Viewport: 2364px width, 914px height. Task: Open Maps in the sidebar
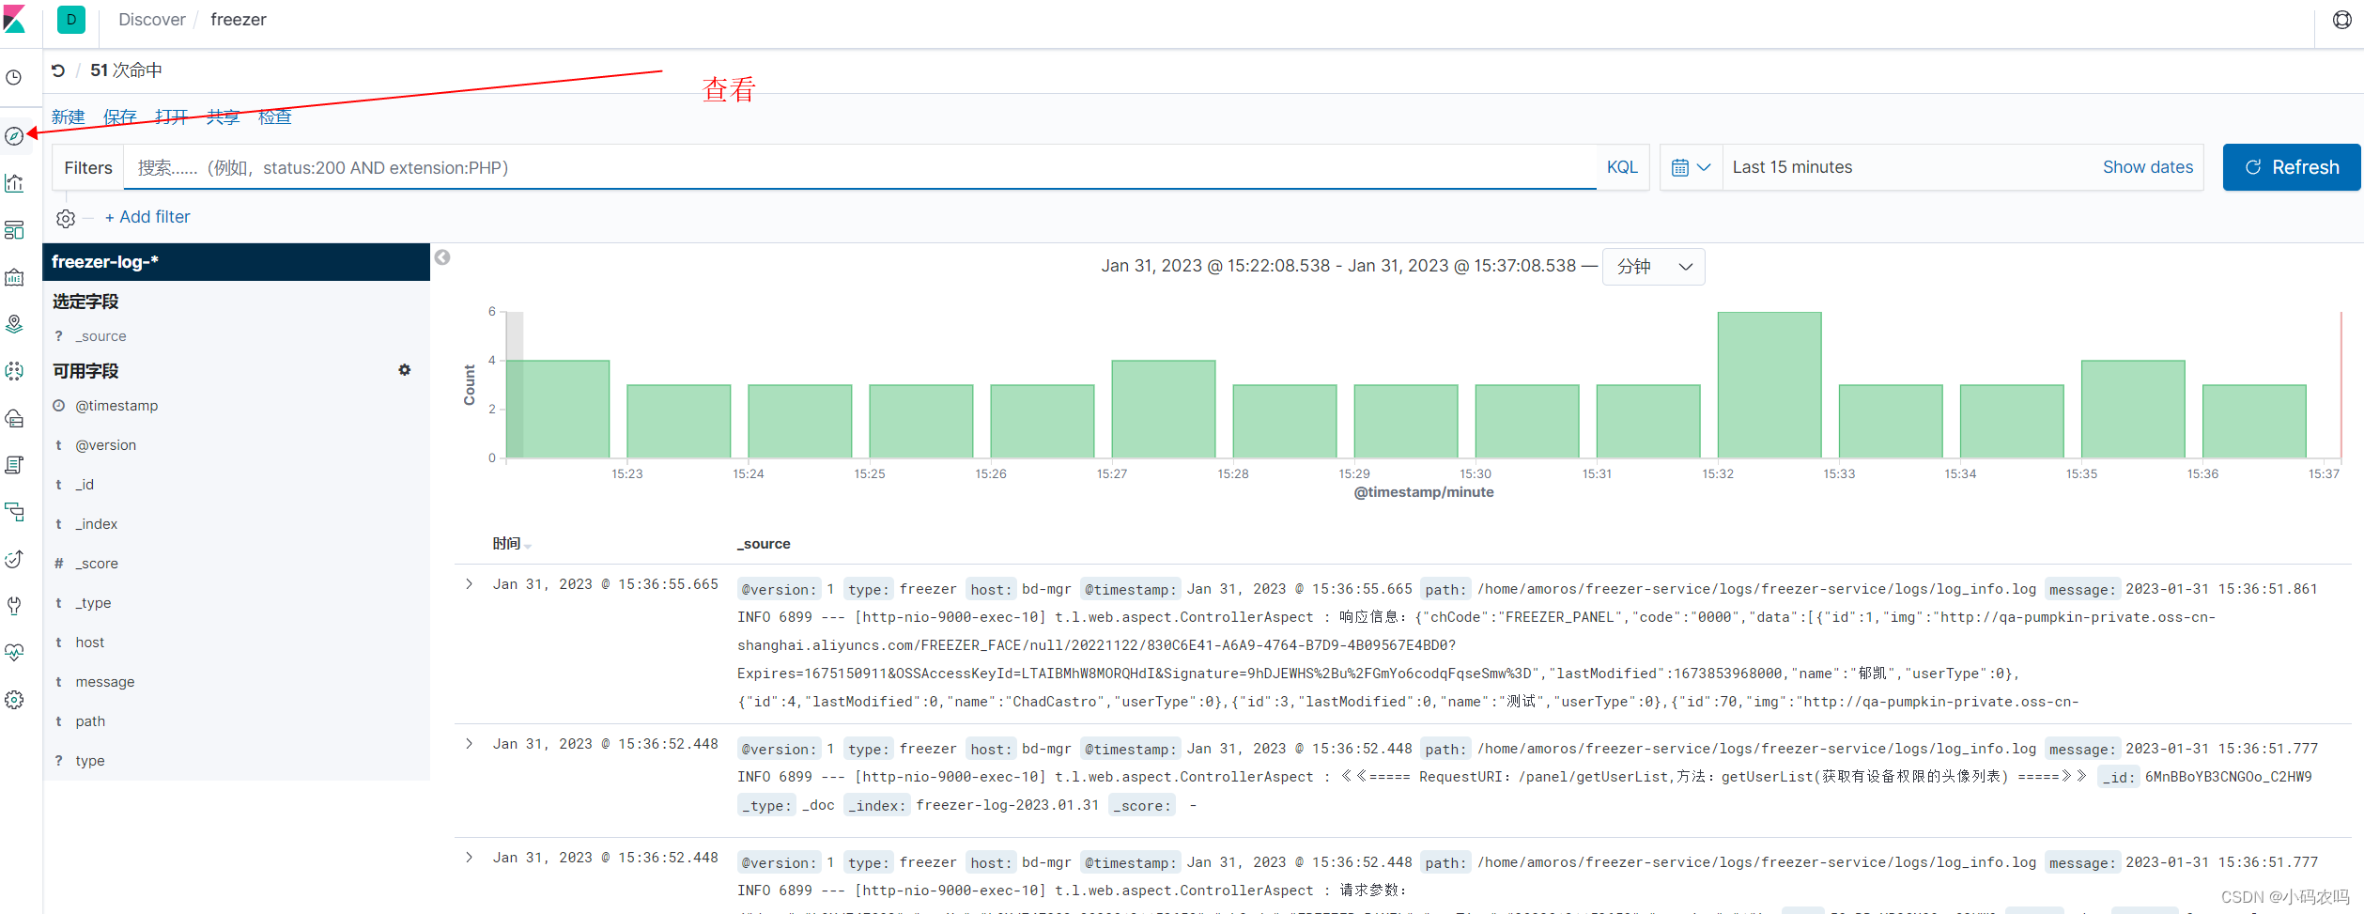pyautogui.click(x=14, y=324)
